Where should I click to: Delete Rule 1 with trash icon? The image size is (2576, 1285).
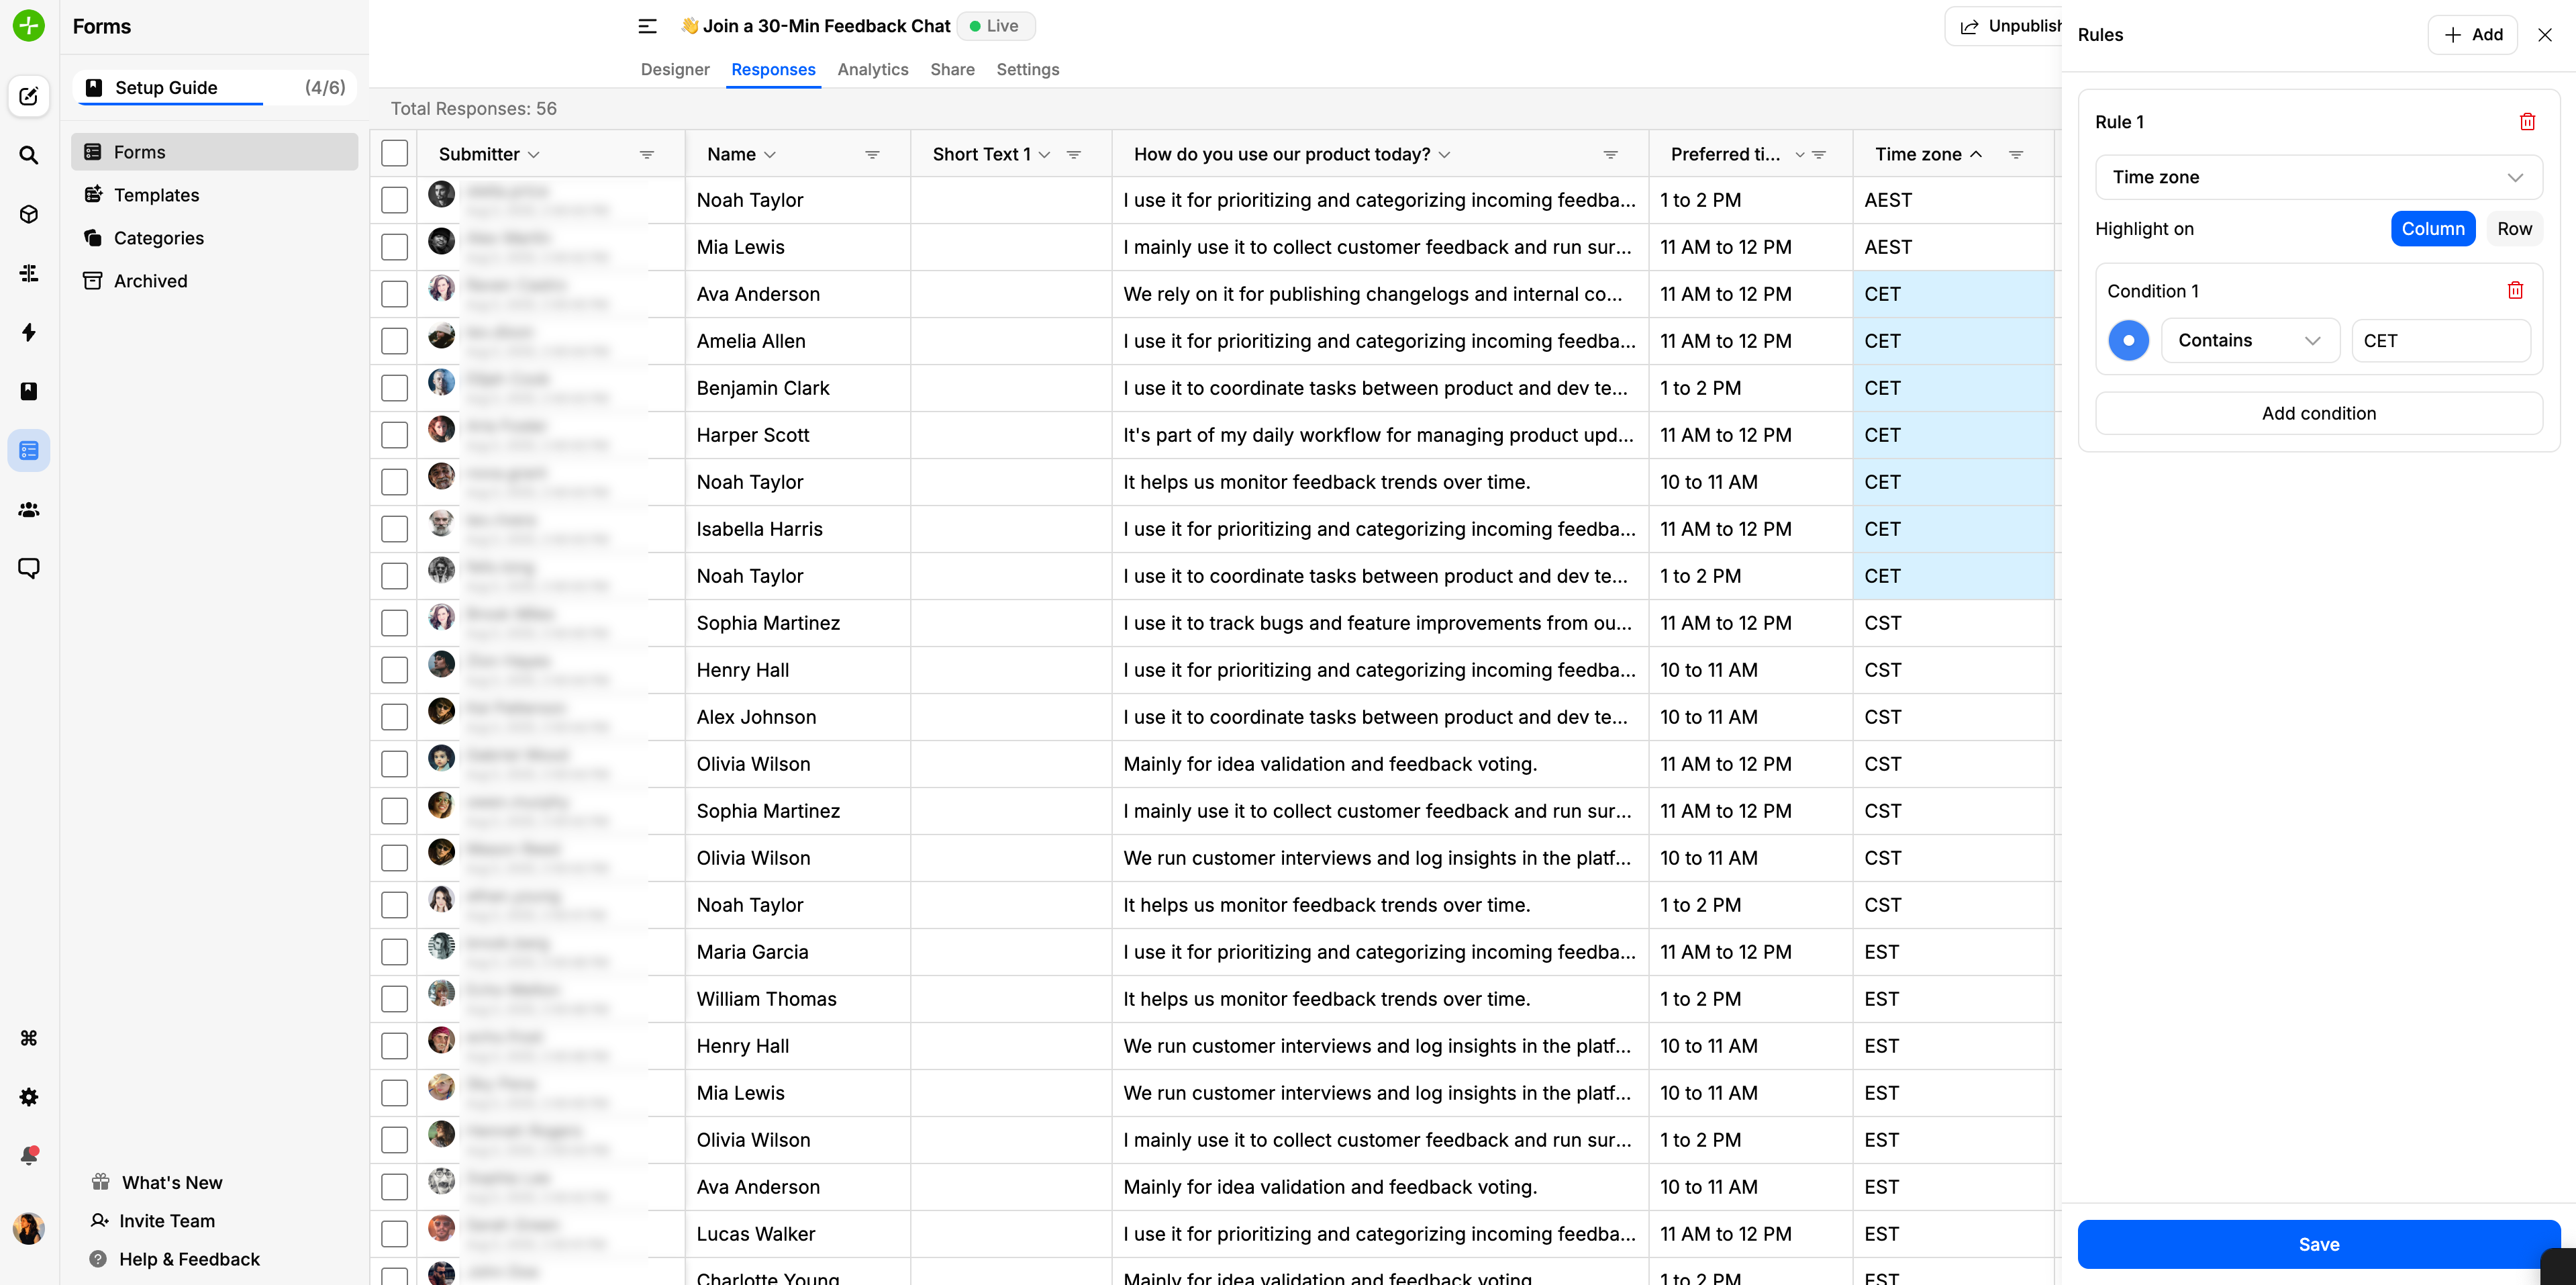[x=2527, y=122]
